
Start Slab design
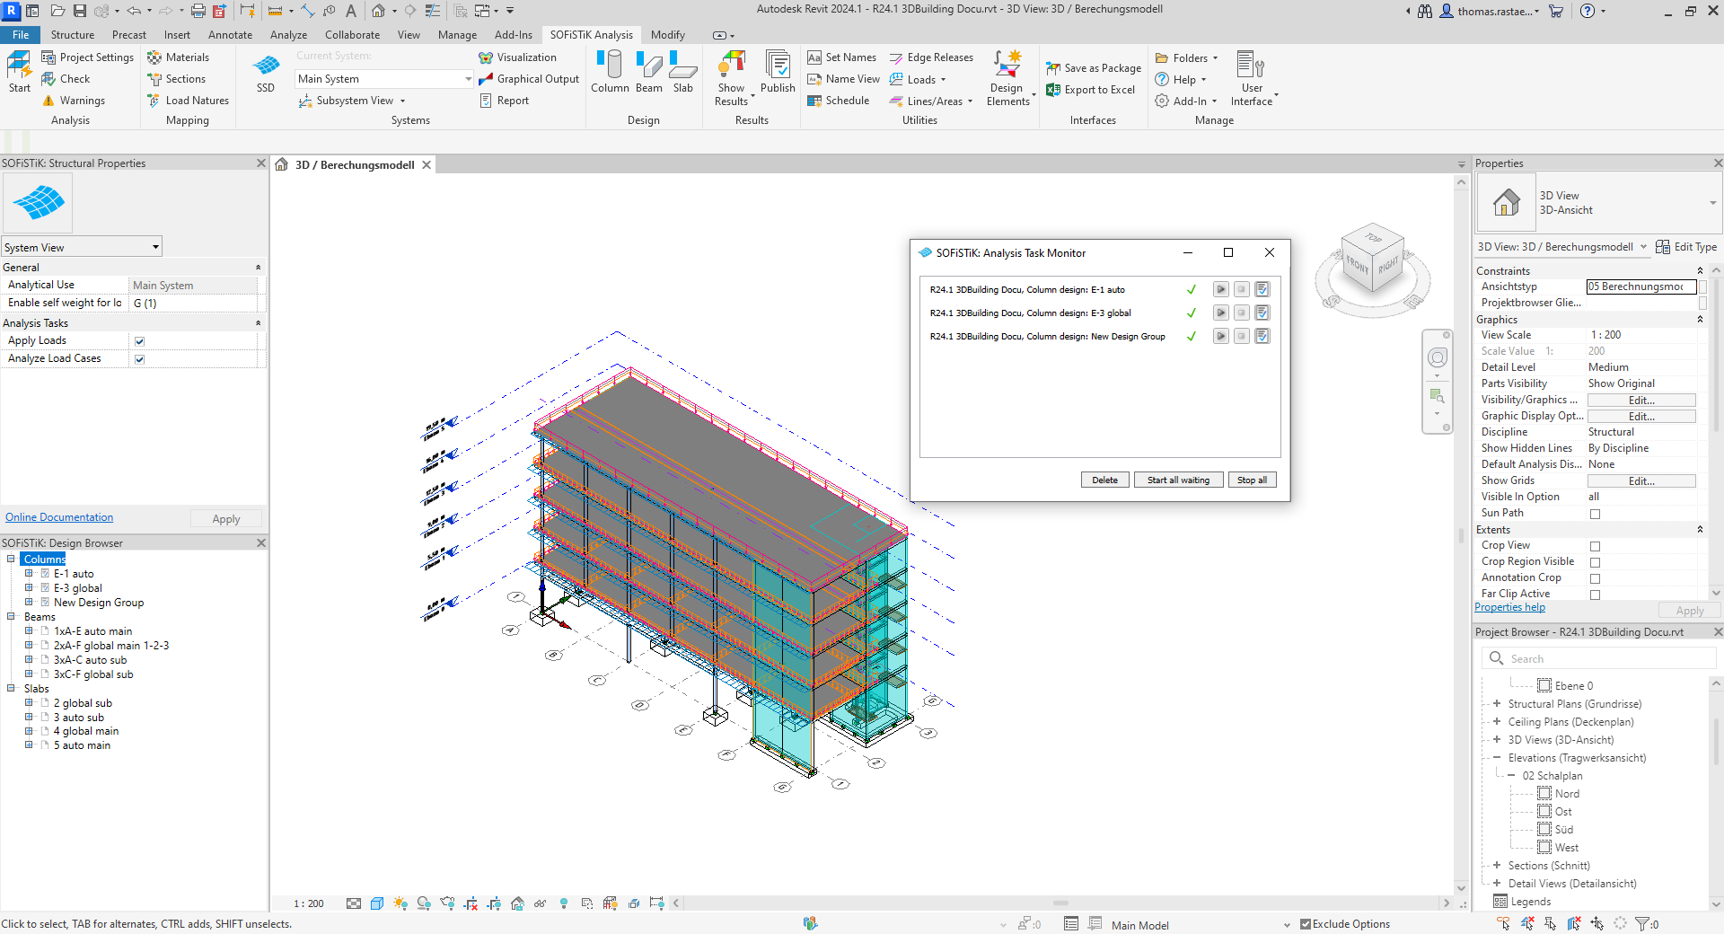click(683, 72)
